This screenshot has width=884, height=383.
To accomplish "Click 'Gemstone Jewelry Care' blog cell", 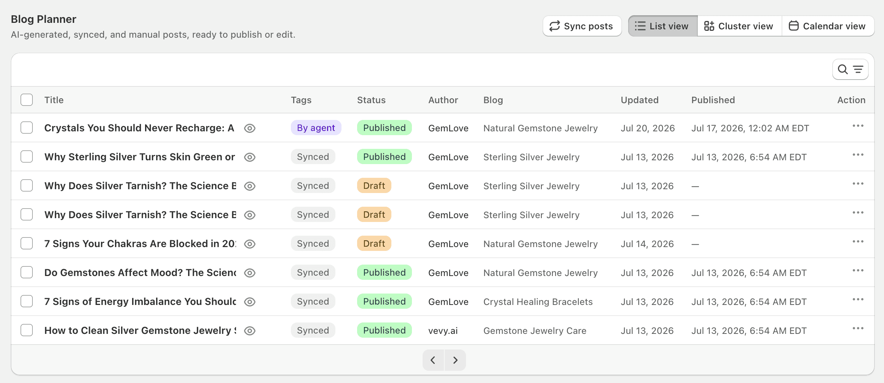I will click(535, 331).
